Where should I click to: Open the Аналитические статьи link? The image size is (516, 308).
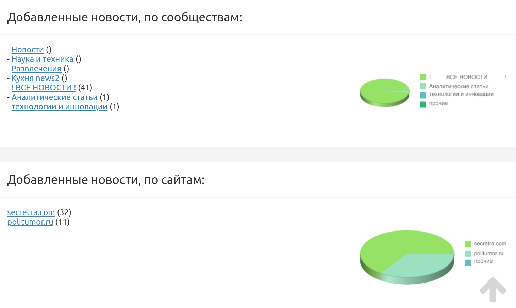pyautogui.click(x=54, y=97)
